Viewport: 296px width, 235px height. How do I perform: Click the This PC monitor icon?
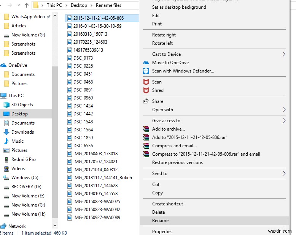point(3,96)
